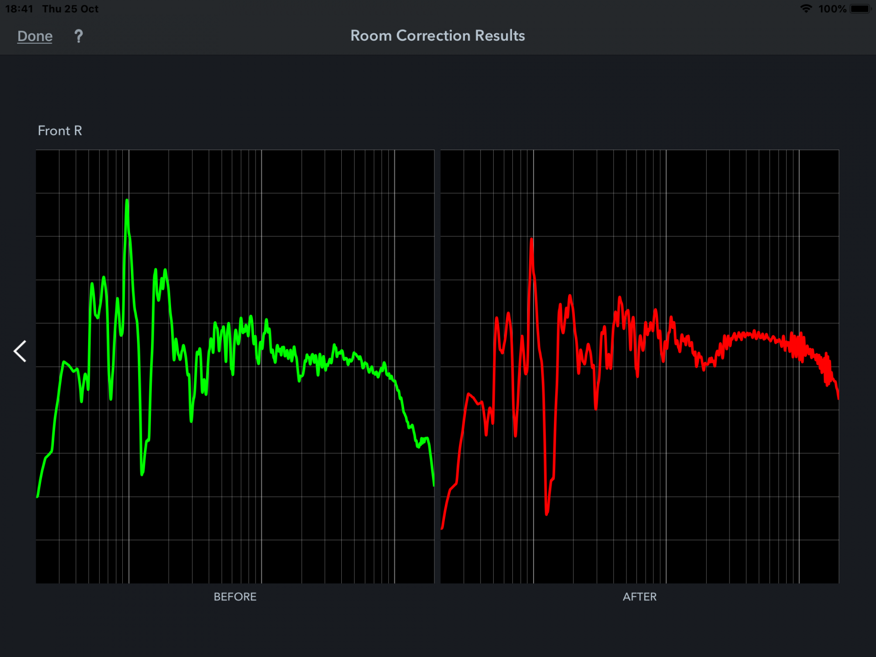Click the Thu 25 Oct date
The height and width of the screenshot is (657, 876).
(70, 9)
